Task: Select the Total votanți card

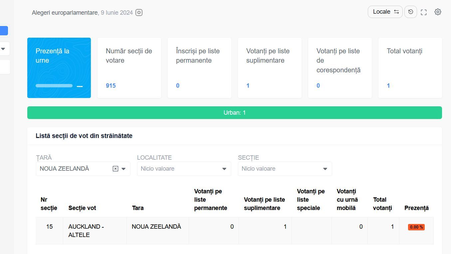Action: coord(410,68)
